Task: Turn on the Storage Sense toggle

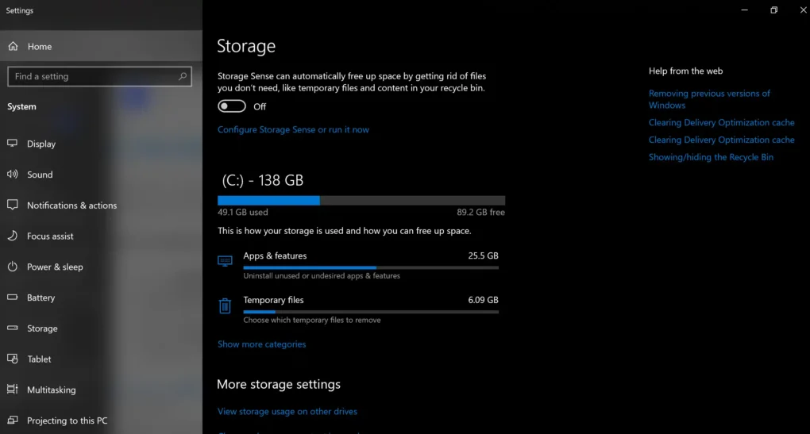Action: pyautogui.click(x=231, y=106)
